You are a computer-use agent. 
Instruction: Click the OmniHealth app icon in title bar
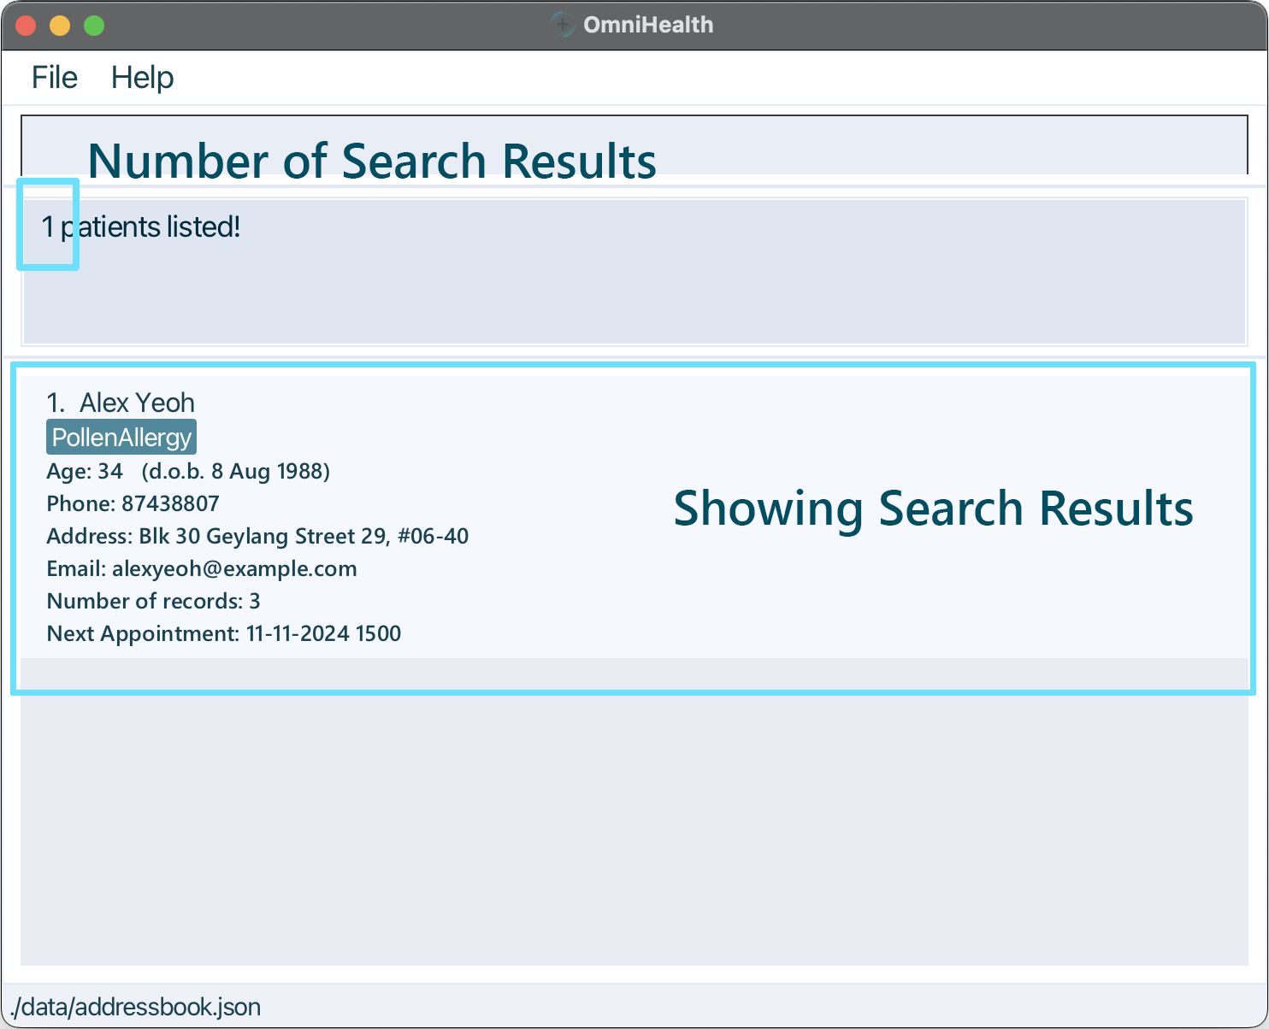pyautogui.click(x=562, y=24)
